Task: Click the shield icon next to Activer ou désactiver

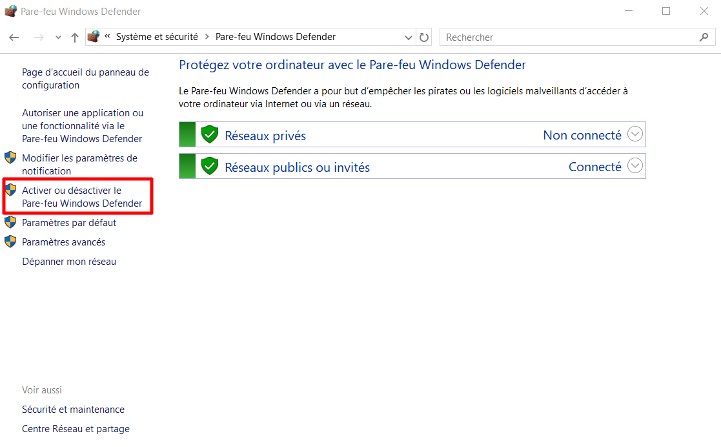Action: [x=10, y=189]
